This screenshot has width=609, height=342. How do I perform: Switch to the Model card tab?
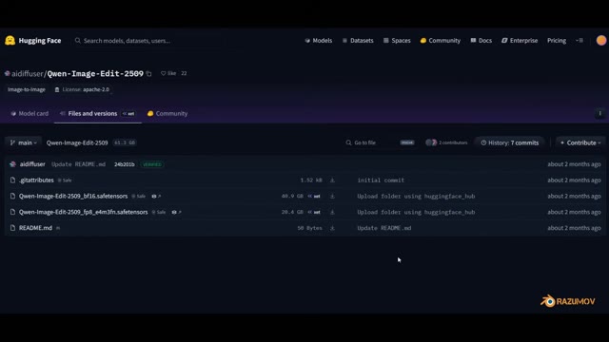coord(29,114)
